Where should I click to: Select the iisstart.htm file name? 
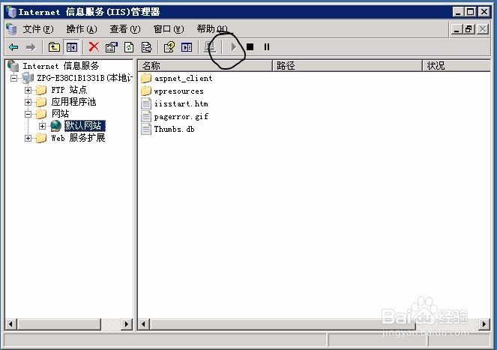click(x=181, y=103)
